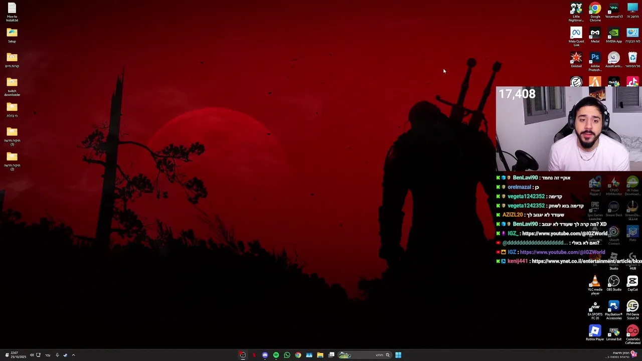Screen dimensions: 642x361
Task: Launch the CapCut shortcut
Action: click(632, 283)
